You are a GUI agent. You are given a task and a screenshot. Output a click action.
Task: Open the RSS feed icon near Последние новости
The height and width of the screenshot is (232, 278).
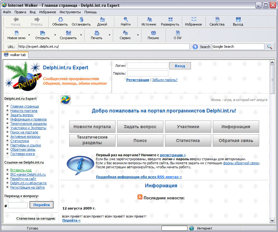coord(140,197)
